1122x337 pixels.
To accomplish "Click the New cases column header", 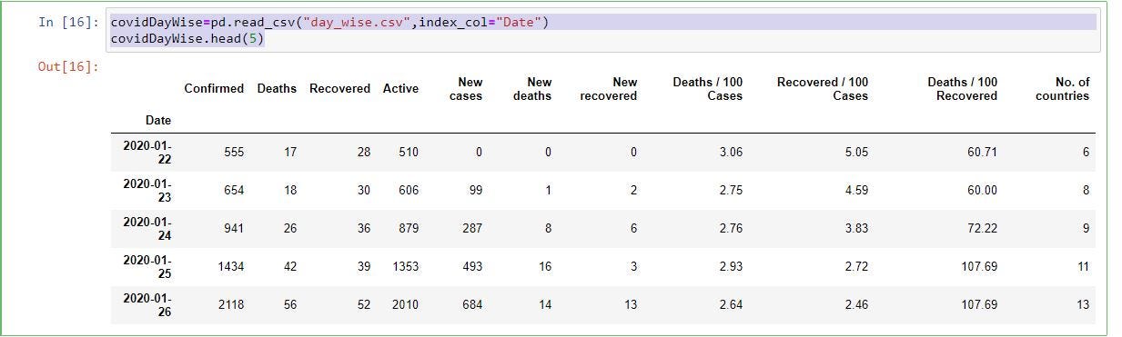I will (466, 89).
